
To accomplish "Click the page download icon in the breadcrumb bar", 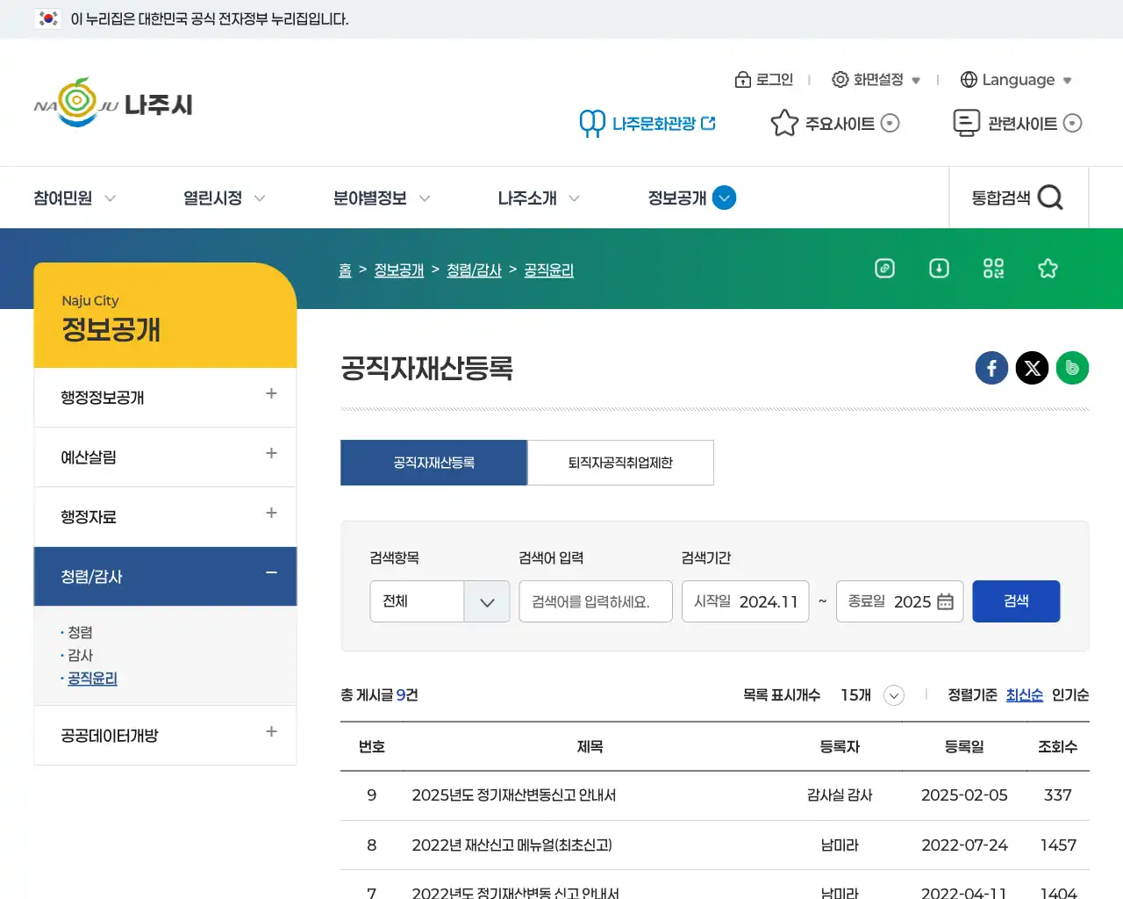I will (x=939, y=269).
